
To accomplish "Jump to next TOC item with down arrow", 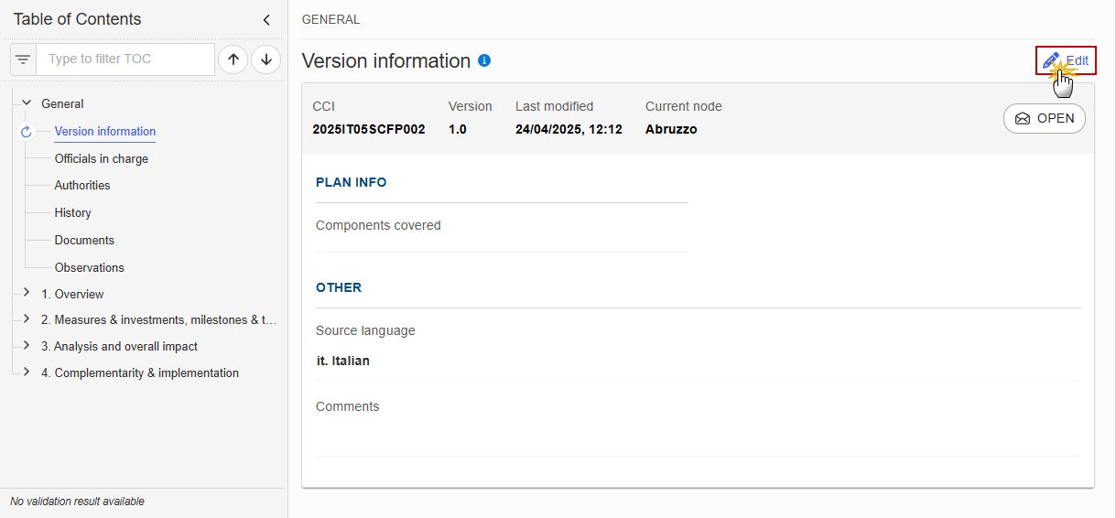I will tap(266, 59).
